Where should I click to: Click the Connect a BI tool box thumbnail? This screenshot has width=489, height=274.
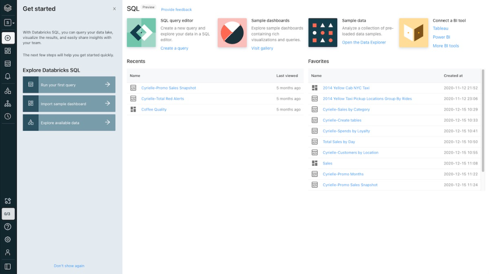click(414, 33)
